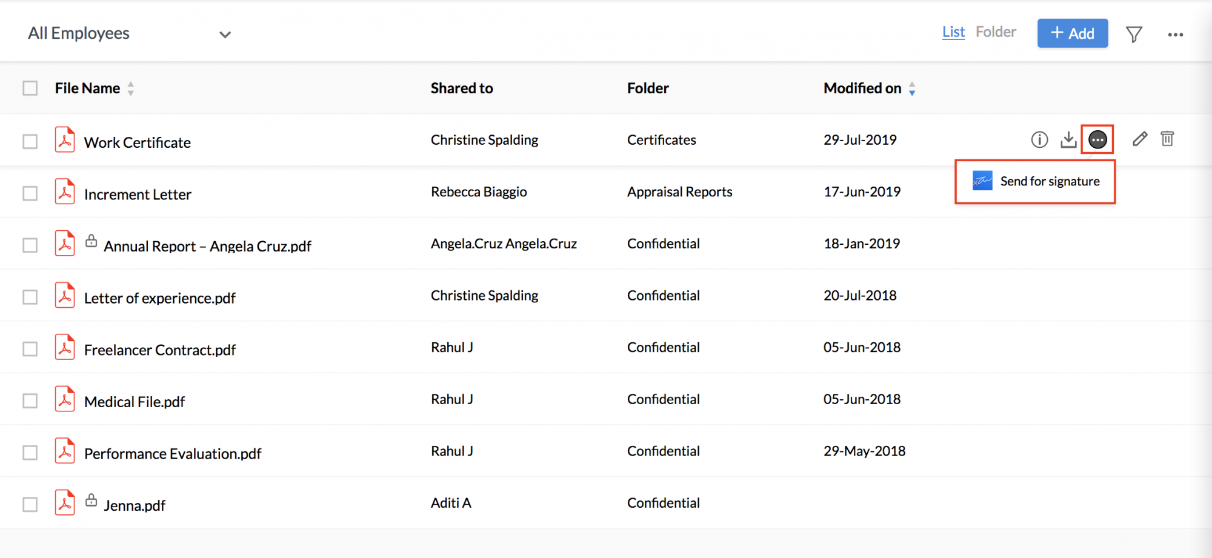Screen dimensions: 1212x558
Task: Open the top-right ellipsis menu
Action: click(1176, 35)
